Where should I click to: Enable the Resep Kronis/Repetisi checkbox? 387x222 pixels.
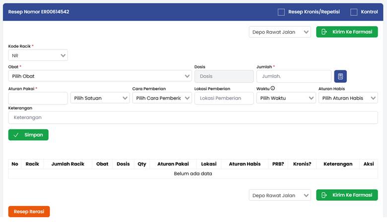click(x=281, y=12)
